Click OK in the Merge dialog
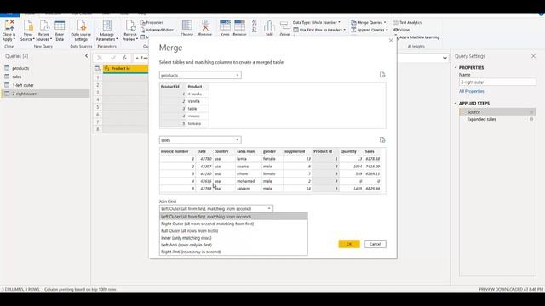 (349, 244)
